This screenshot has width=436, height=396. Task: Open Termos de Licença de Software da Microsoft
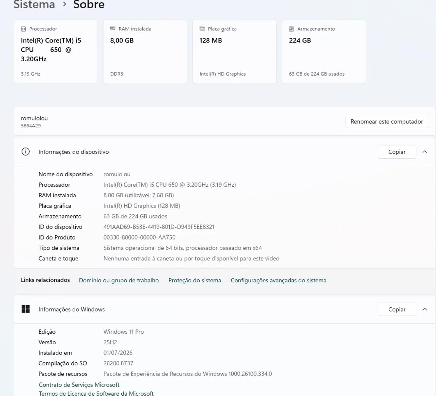pyautogui.click(x=96, y=393)
